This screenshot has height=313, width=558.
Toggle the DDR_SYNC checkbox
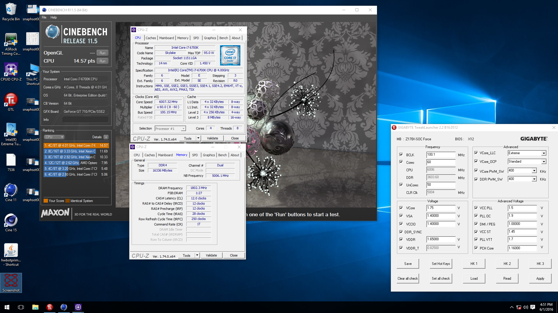pyautogui.click(x=401, y=232)
